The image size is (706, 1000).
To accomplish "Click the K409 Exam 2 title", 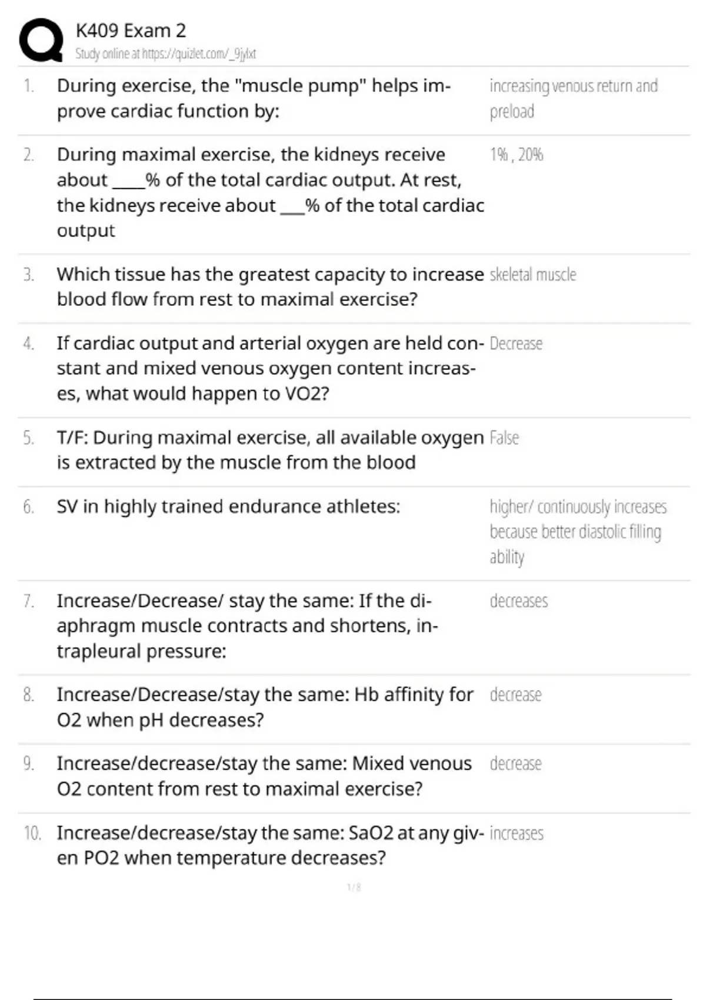I will point(131,30).
